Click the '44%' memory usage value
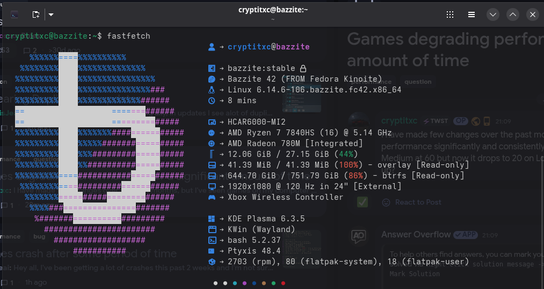 (x=346, y=154)
